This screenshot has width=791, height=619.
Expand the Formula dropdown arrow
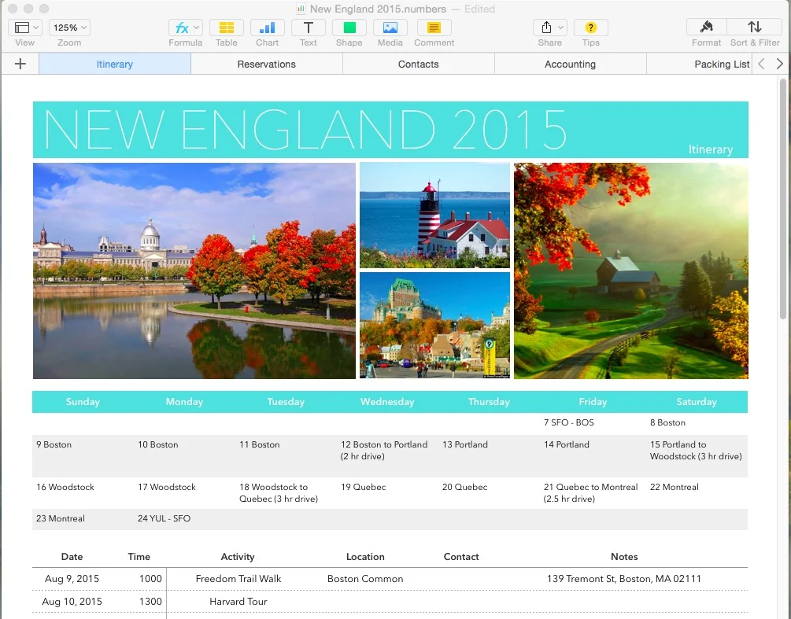coord(196,28)
